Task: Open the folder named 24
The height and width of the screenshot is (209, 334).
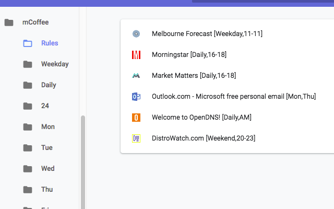Action: tap(45, 106)
